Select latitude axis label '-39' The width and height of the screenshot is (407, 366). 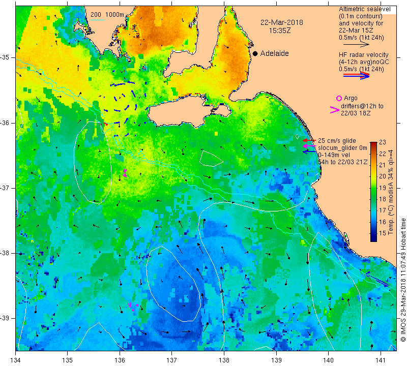[x=5, y=318]
